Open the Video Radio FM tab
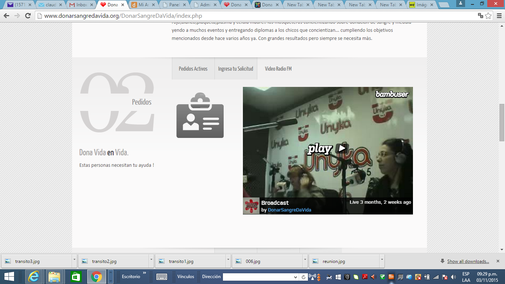The image size is (505, 284). [278, 69]
